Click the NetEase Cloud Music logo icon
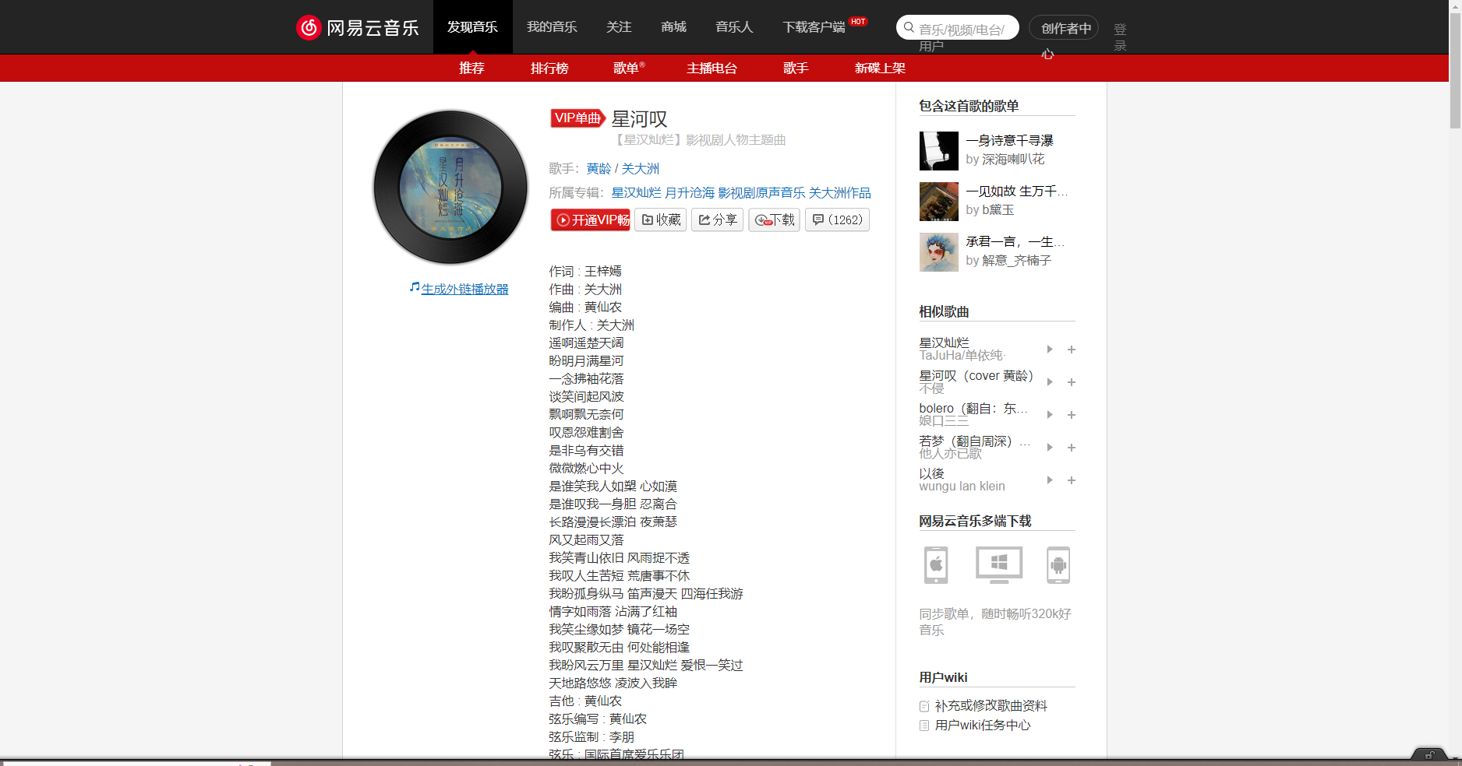The height and width of the screenshot is (766, 1462). coord(308,26)
